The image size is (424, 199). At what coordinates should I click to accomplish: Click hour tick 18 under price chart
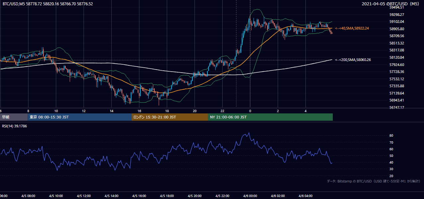167,111
